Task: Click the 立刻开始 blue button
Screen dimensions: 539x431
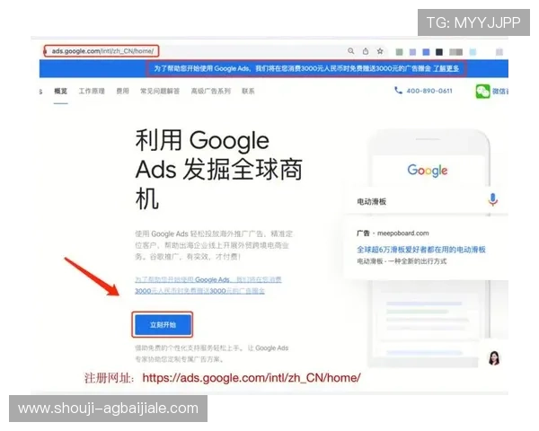Action: coord(163,325)
